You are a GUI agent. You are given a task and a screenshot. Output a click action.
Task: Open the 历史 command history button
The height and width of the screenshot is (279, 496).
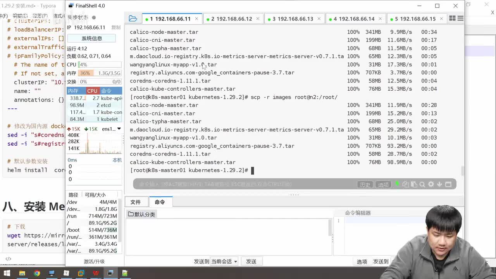365,184
